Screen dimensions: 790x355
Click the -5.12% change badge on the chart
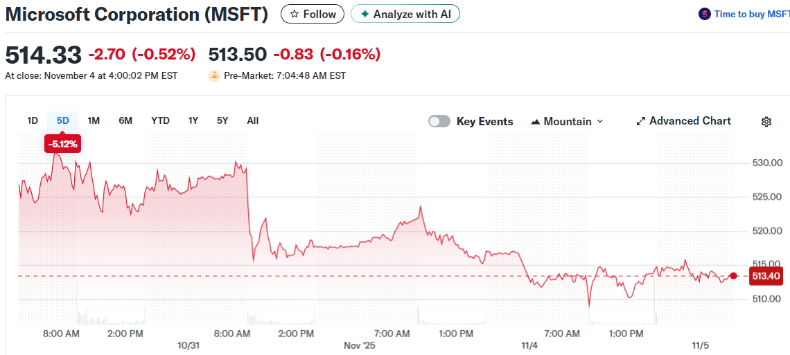[x=62, y=144]
